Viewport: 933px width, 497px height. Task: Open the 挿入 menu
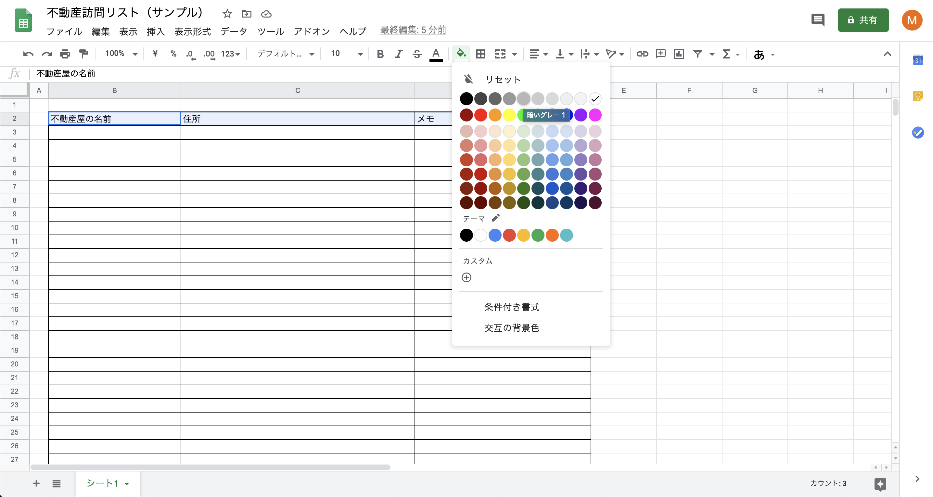click(x=156, y=32)
